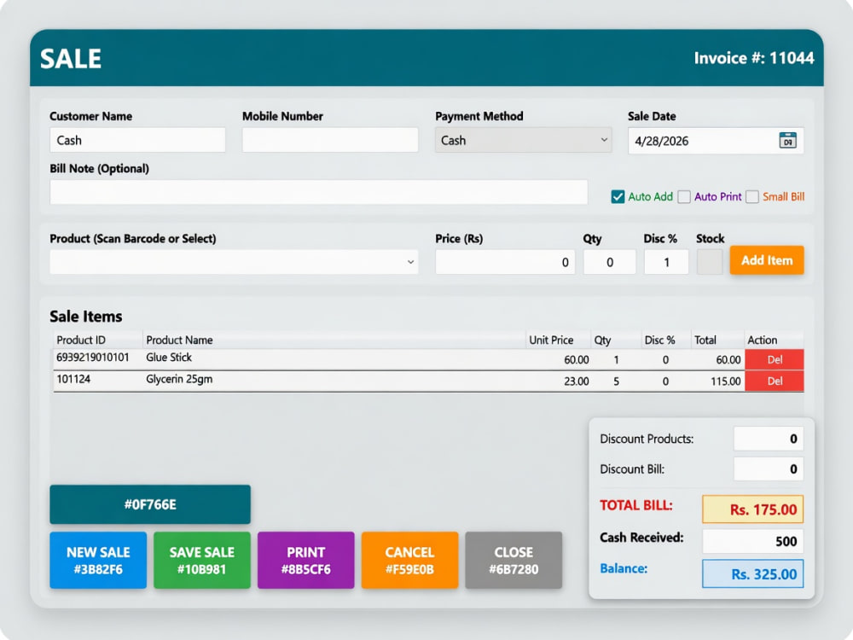Image resolution: width=853 pixels, height=640 pixels.
Task: Click the orange Cancel button
Action: (x=409, y=560)
